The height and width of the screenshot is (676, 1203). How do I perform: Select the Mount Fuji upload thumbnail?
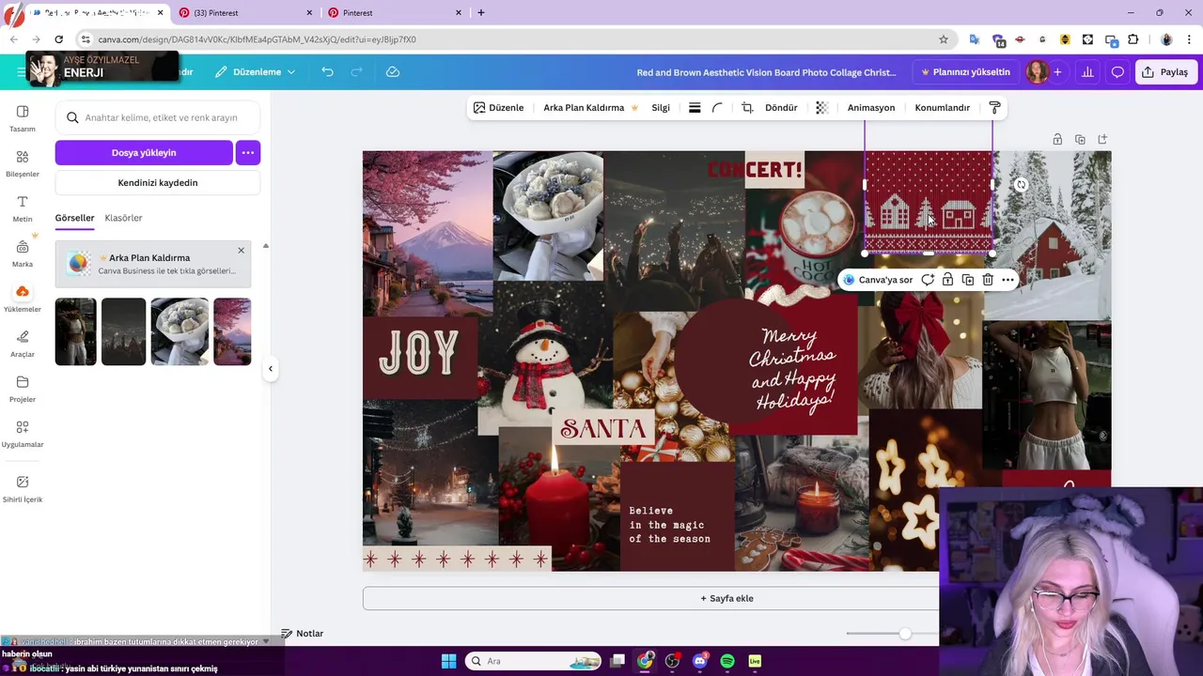[x=232, y=331]
